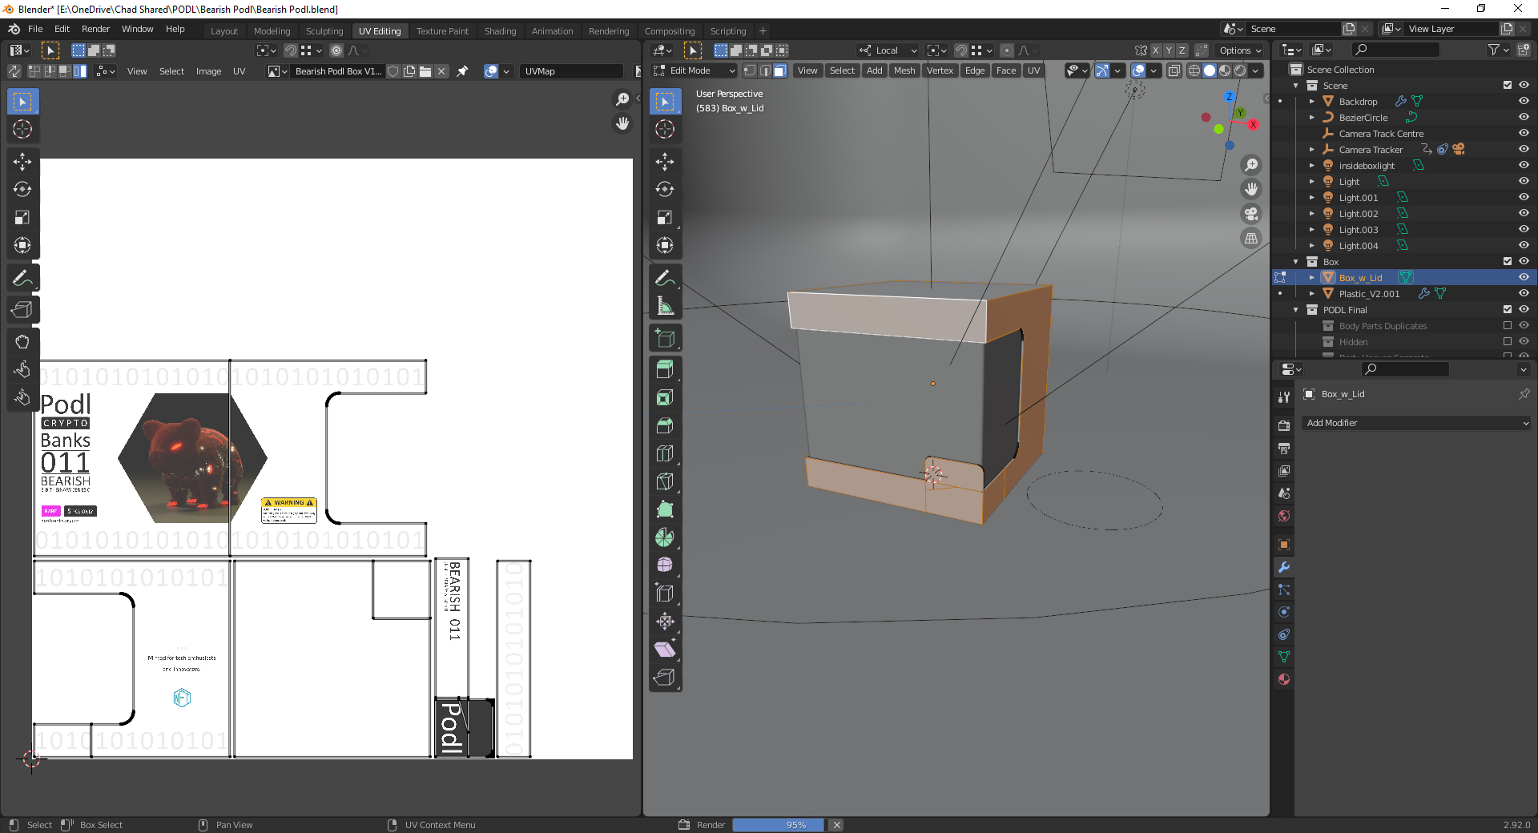Select the Loop Cut tool

tap(664, 453)
